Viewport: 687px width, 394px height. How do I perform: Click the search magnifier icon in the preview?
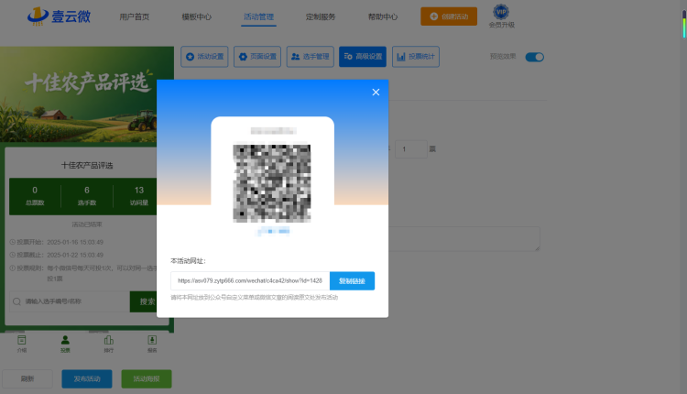click(x=16, y=301)
